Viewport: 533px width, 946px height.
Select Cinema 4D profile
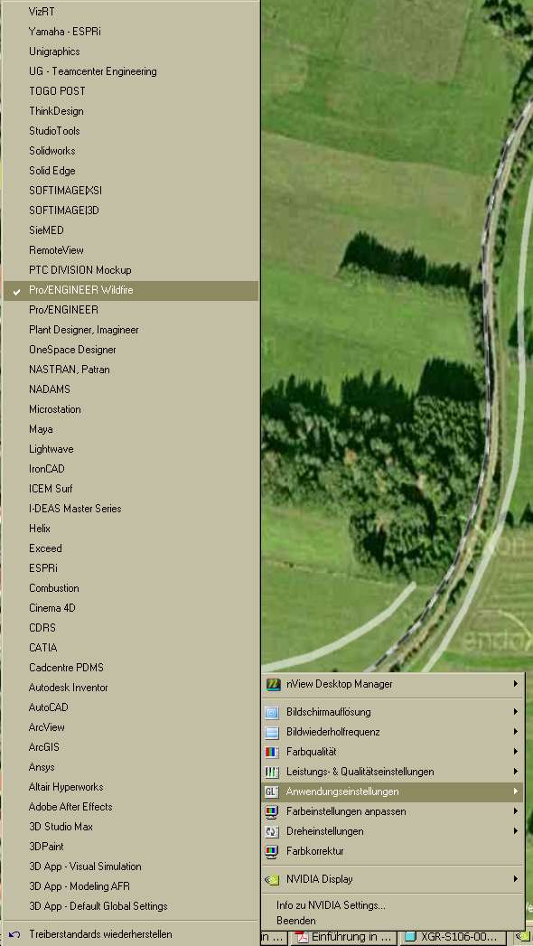(x=131, y=608)
